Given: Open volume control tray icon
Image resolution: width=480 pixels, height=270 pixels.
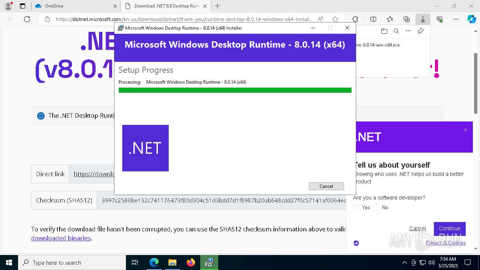Looking at the screenshot, I should click(432, 262).
